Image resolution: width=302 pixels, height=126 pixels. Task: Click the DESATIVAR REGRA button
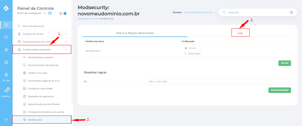pyautogui.click(x=280, y=90)
